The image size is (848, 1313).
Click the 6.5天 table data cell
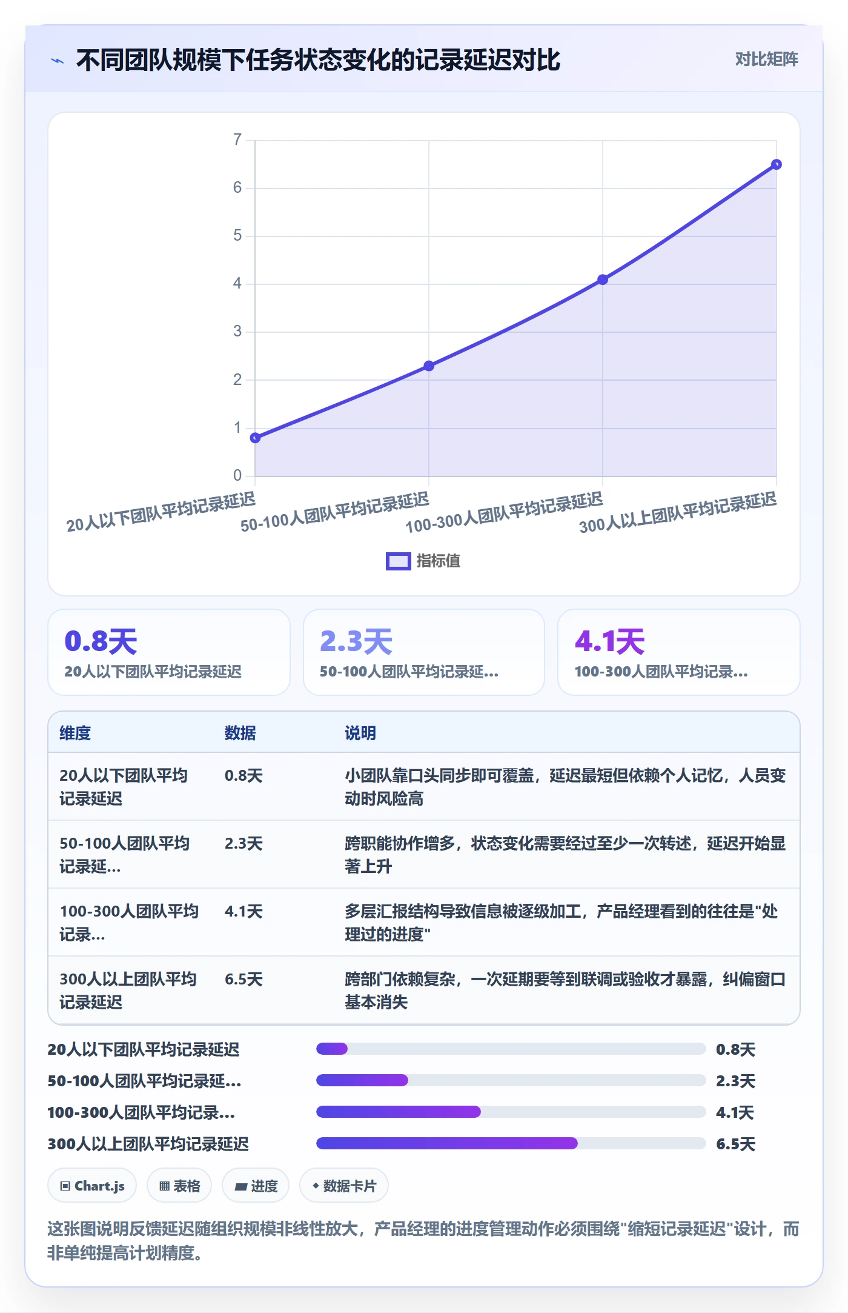pyautogui.click(x=243, y=979)
